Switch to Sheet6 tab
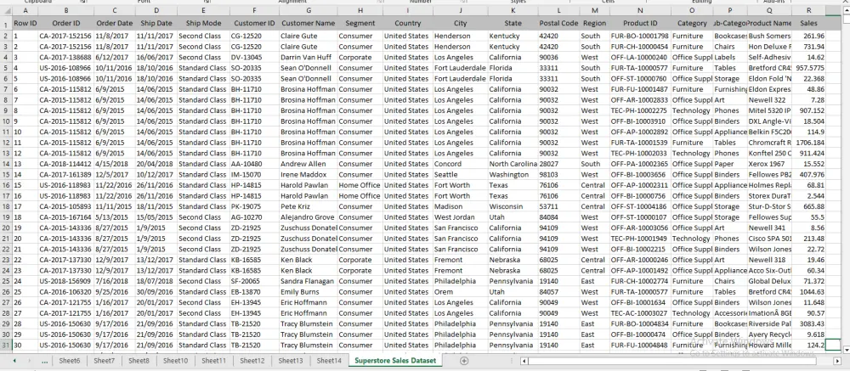This screenshot has height=371, width=850. (x=70, y=361)
